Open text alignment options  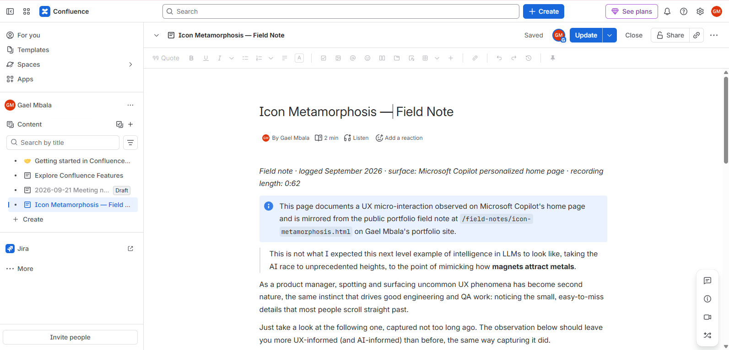(285, 58)
